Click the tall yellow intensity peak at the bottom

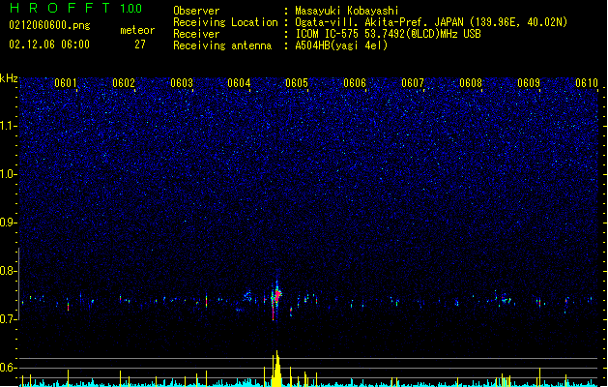coord(276,369)
